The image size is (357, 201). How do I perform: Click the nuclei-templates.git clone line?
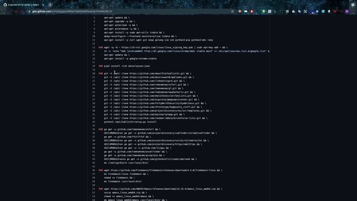click(x=158, y=111)
